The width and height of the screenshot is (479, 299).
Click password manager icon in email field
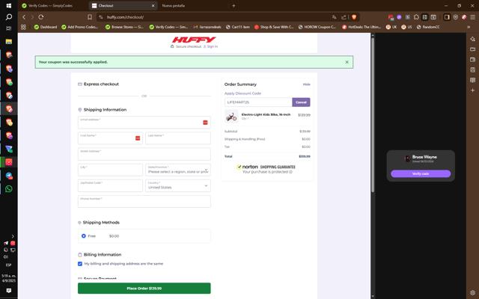pos(205,123)
